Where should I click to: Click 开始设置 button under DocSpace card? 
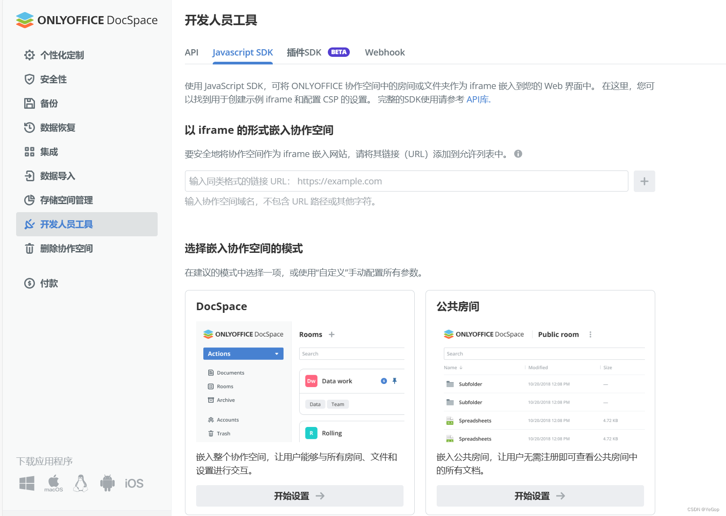click(300, 496)
